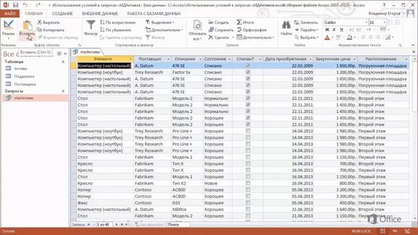Viewport: 418px width, 235px height.
Task: Run spell check with Орфография
Action: [x=252, y=30]
